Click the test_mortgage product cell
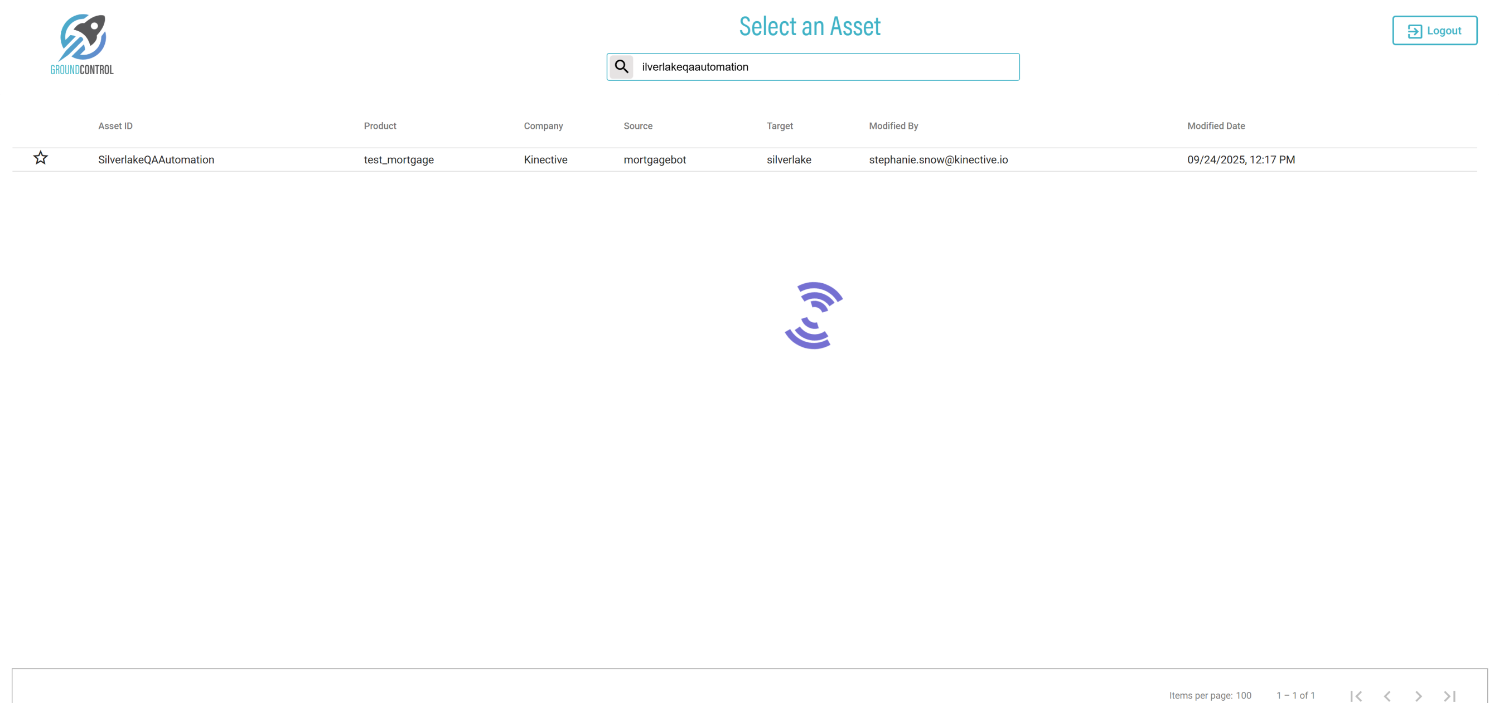1499x703 pixels. coord(399,159)
